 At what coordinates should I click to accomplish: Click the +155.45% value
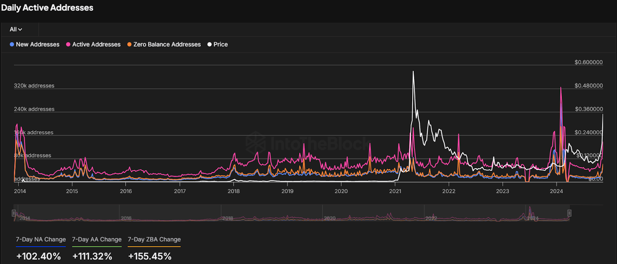pos(150,256)
